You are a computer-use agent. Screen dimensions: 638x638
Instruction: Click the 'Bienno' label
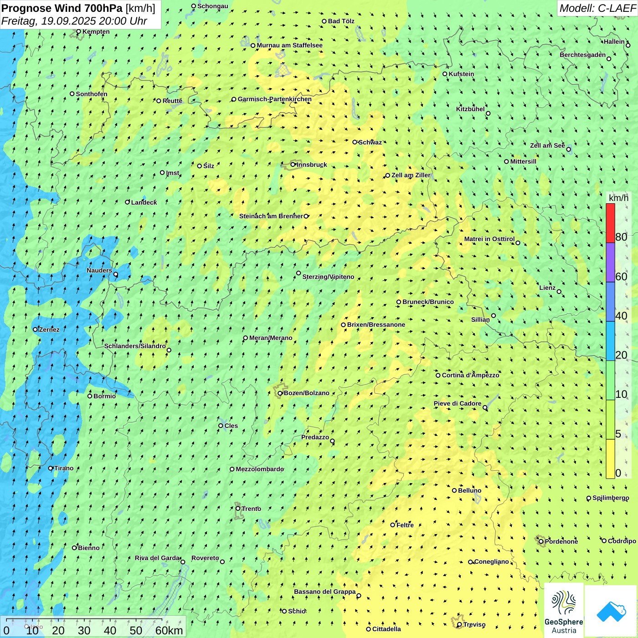88,548
